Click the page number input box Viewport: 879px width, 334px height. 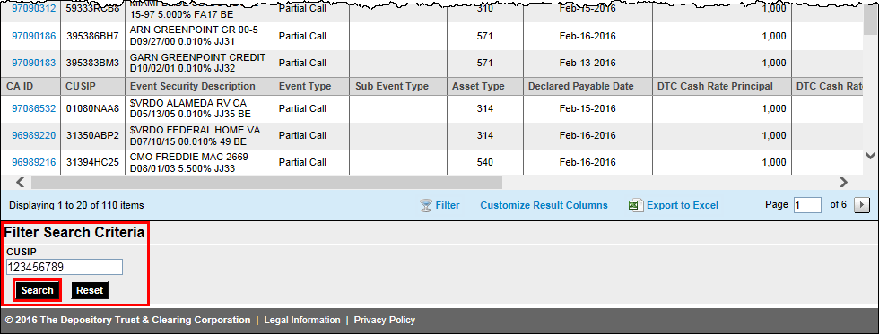pyautogui.click(x=808, y=205)
